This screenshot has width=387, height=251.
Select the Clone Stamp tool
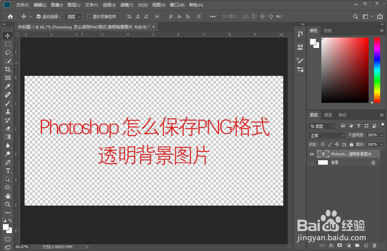[8, 111]
